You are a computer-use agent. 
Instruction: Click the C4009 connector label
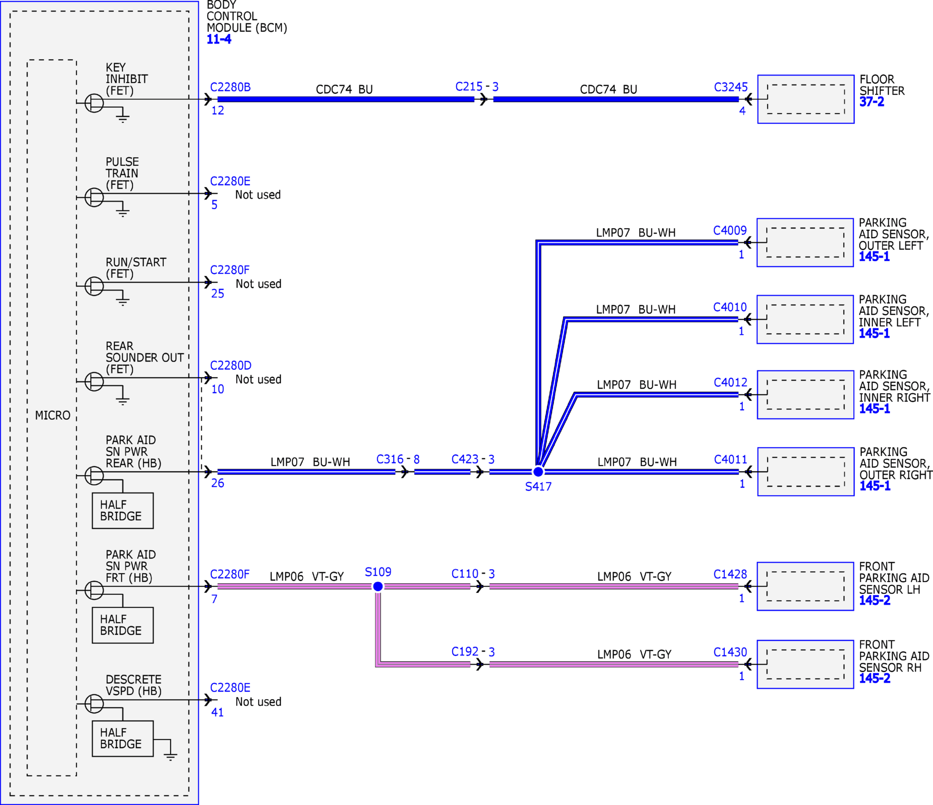pos(730,230)
